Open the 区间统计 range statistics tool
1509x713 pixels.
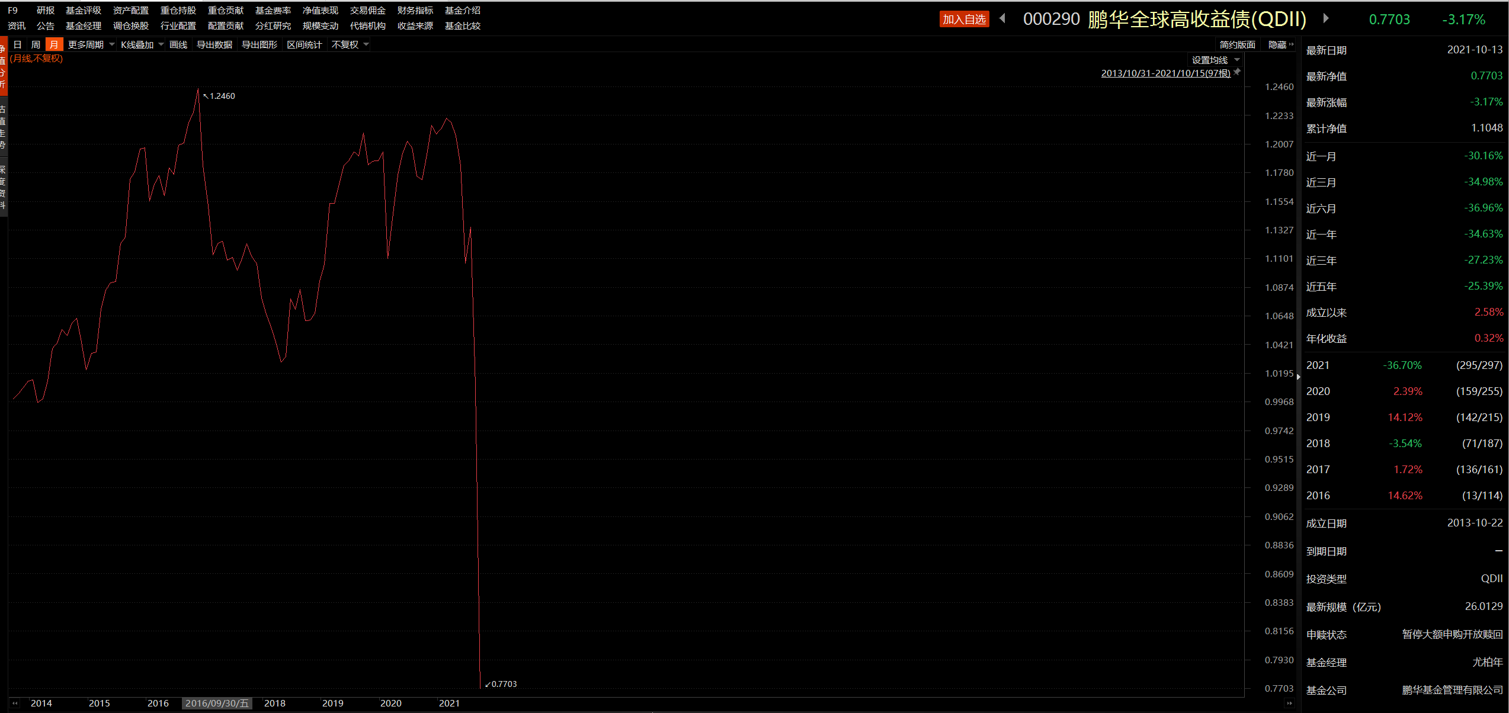304,45
